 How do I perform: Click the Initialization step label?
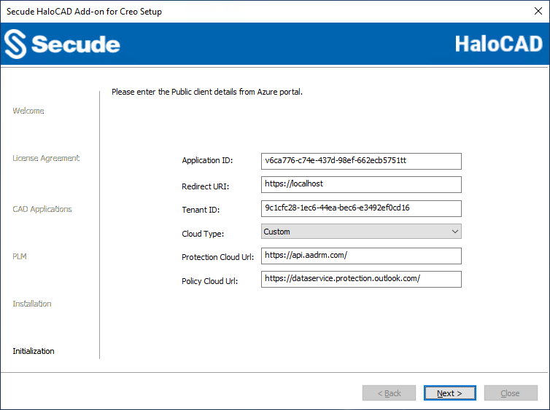tap(34, 351)
